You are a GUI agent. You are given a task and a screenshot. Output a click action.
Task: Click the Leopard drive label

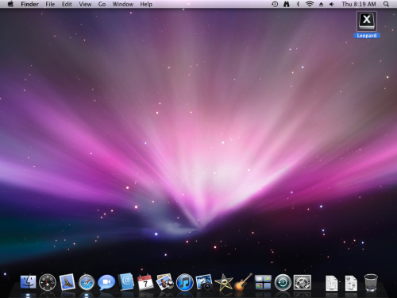point(367,36)
